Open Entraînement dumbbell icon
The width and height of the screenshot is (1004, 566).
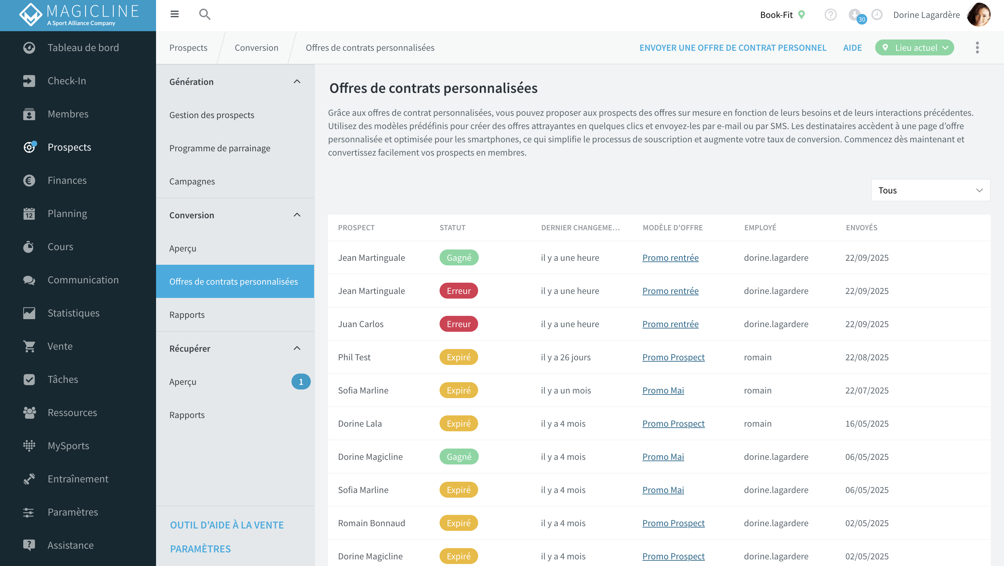[x=29, y=479]
